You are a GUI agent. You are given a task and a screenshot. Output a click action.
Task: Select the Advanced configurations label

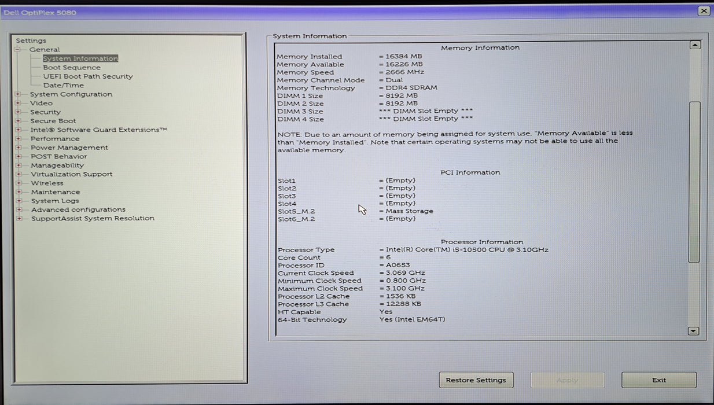[78, 209]
